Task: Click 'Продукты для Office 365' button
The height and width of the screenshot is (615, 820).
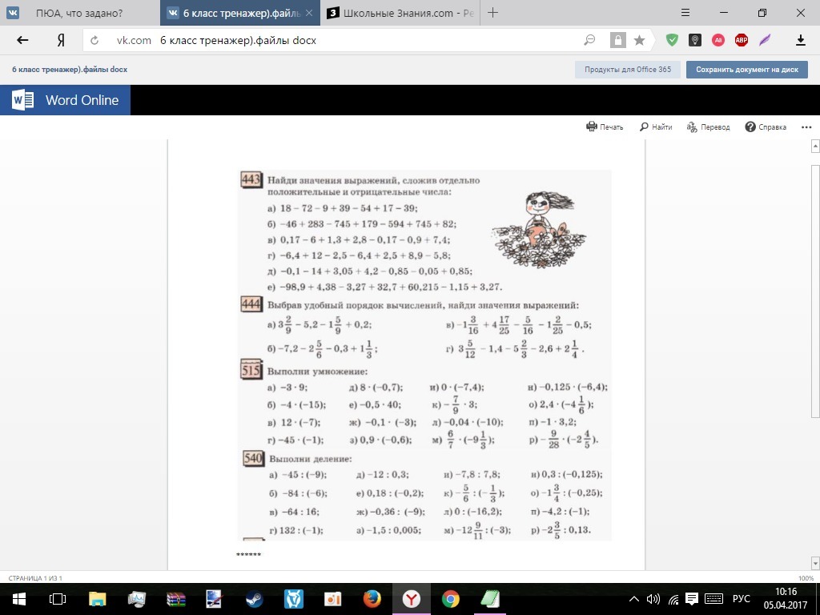Action: tap(627, 70)
